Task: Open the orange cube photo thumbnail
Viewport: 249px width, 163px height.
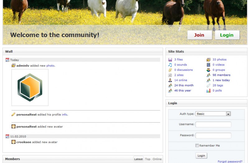Action: pyautogui.click(x=30, y=88)
